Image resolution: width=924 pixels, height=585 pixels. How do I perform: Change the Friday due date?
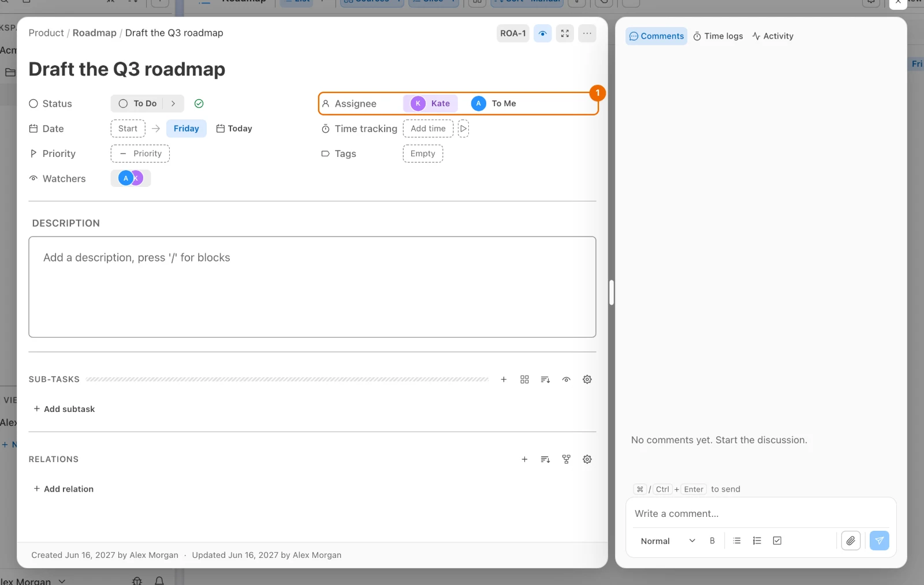(x=186, y=129)
